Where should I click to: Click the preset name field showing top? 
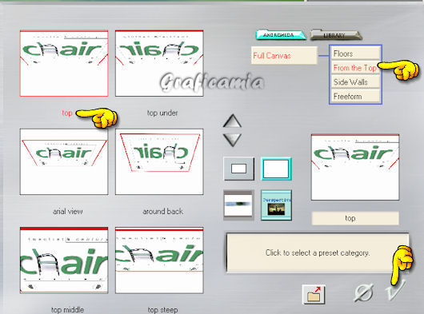(355, 218)
